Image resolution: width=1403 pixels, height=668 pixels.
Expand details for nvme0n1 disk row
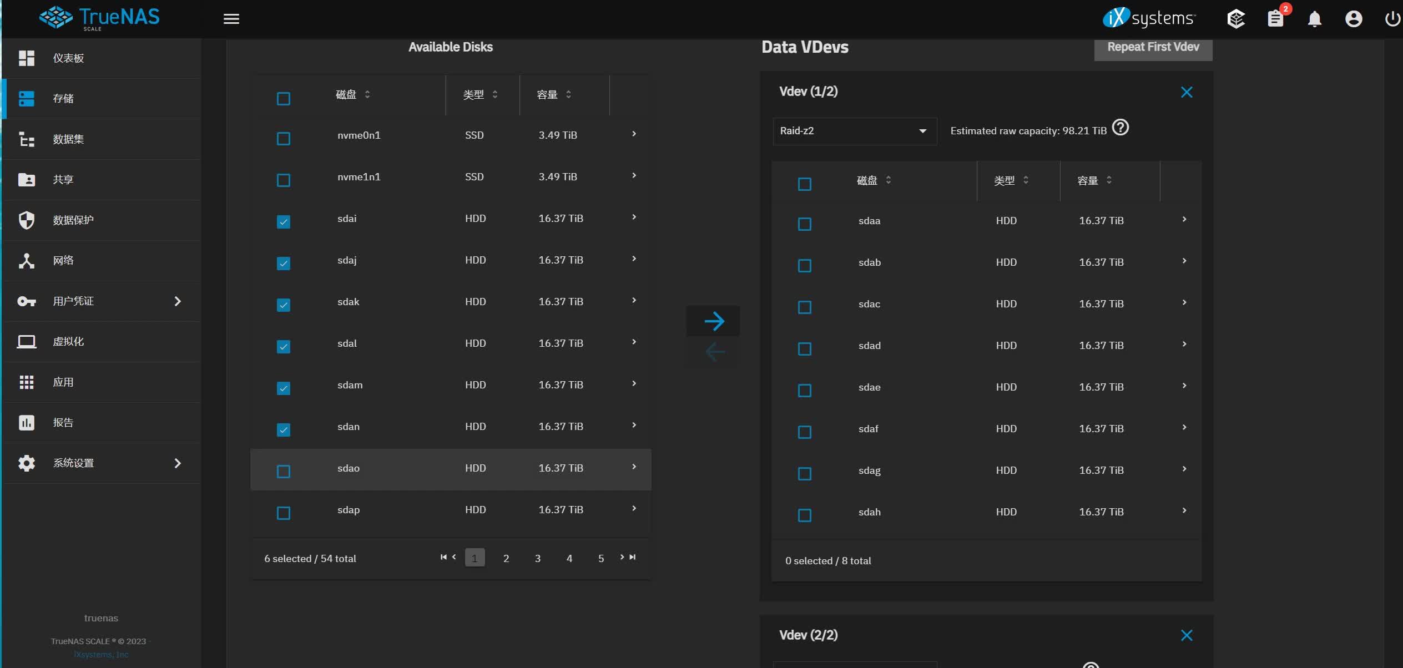tap(634, 134)
